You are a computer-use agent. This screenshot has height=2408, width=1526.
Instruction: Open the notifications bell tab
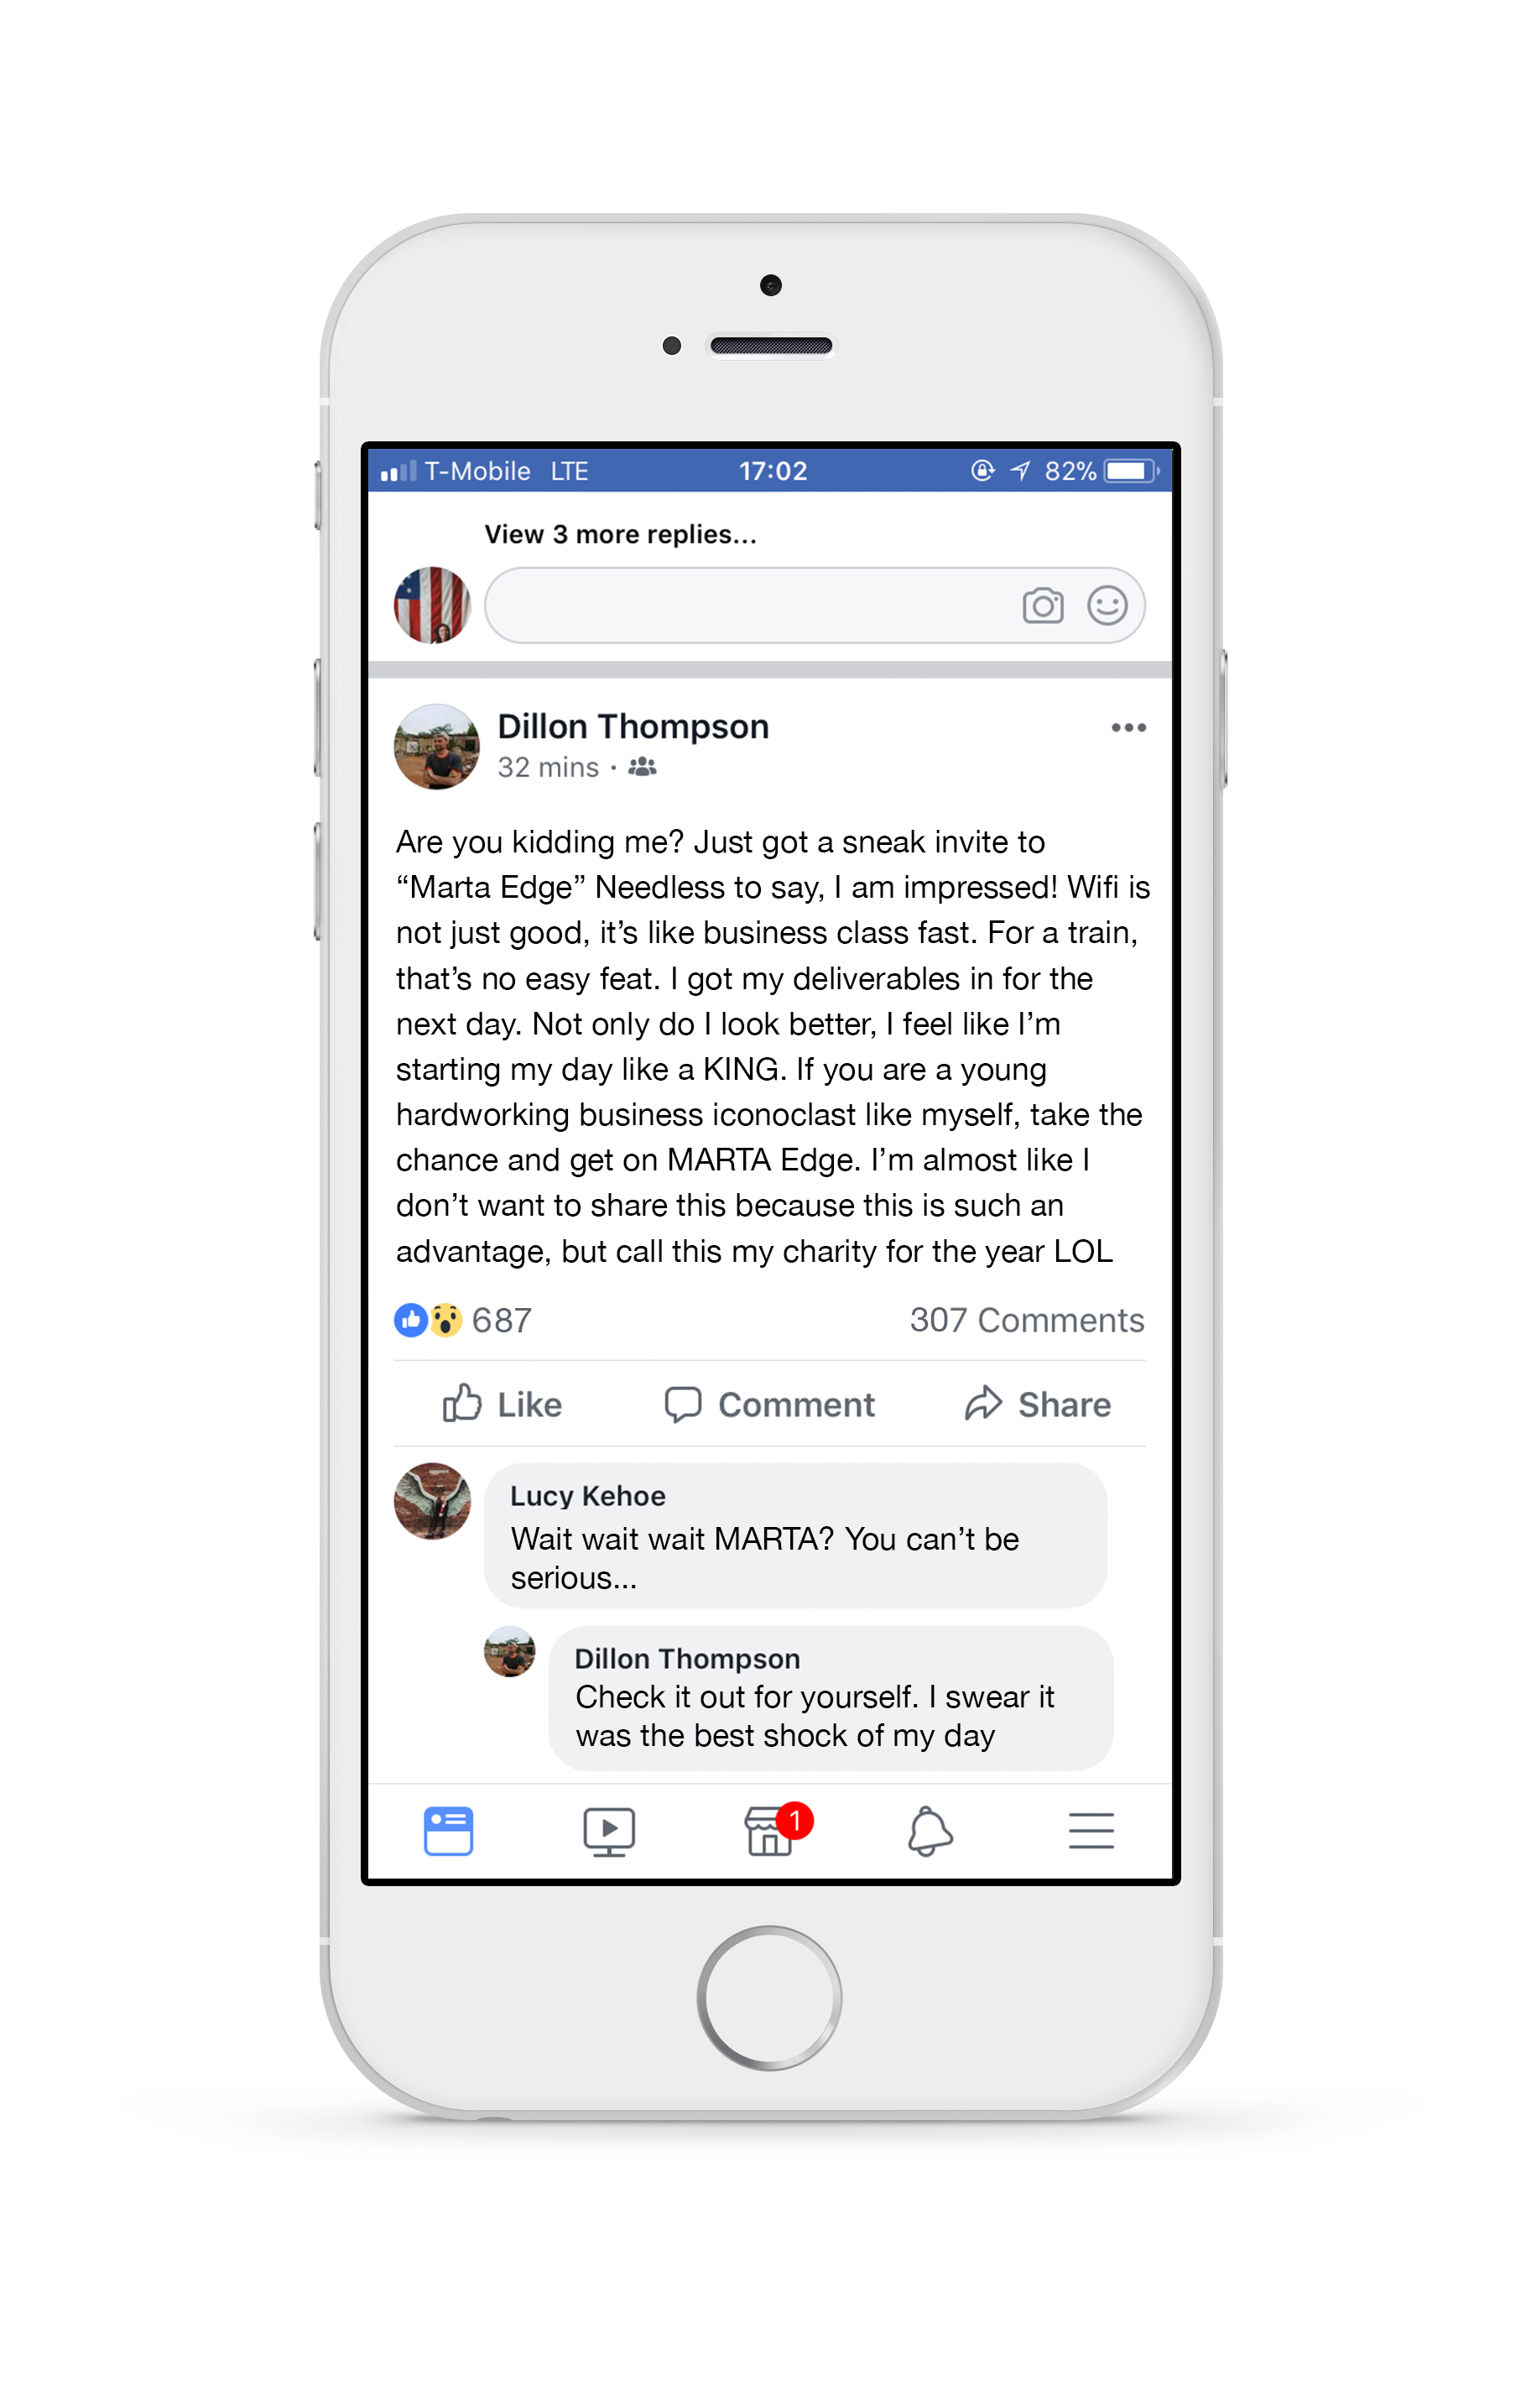pos(930,1830)
